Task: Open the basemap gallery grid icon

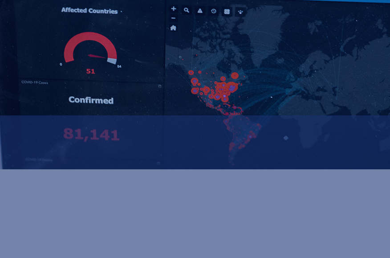Action: 227,12
